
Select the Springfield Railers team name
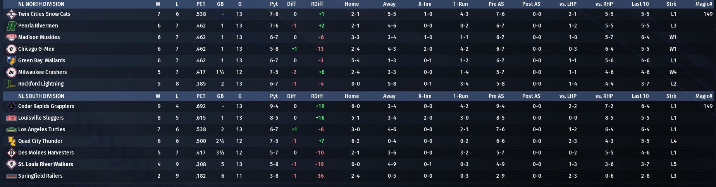tap(40, 176)
